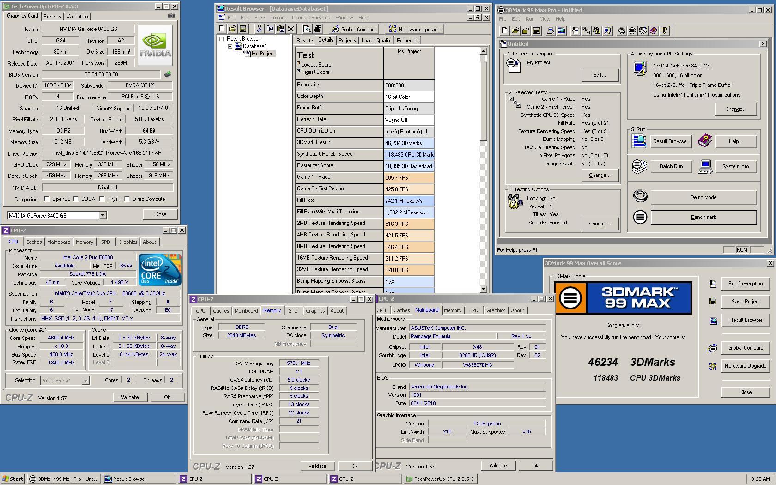Click Paste clipboard icon in Result Browser

click(280, 29)
